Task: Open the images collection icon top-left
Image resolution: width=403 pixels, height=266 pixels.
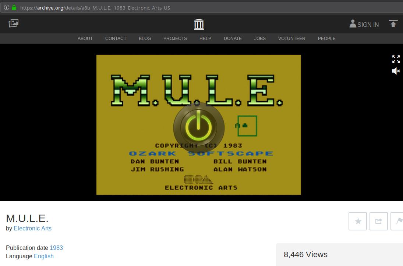Action: (14, 23)
